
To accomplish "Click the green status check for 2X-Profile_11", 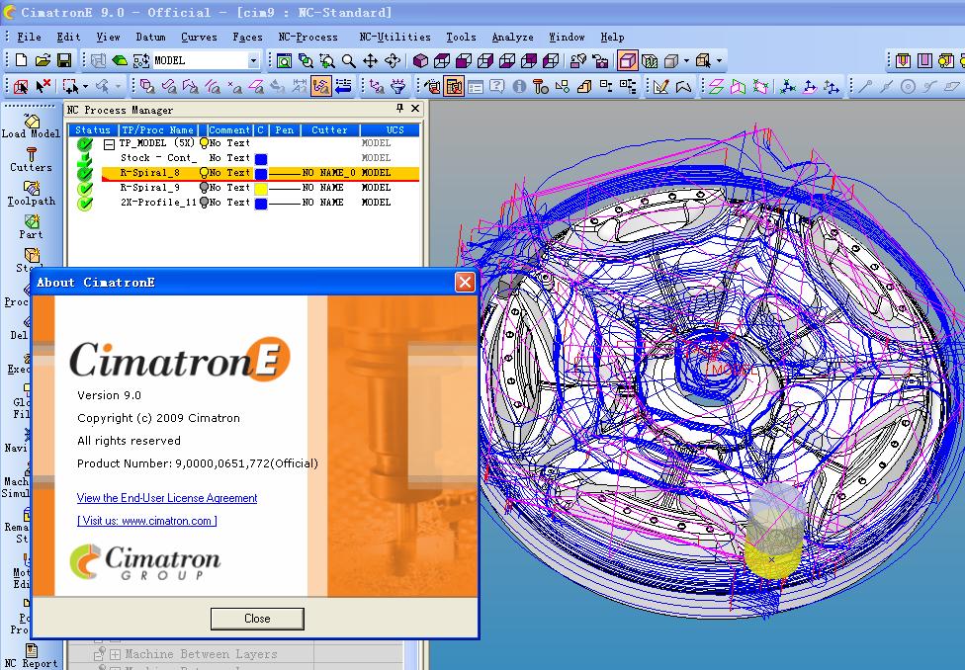I will point(85,203).
